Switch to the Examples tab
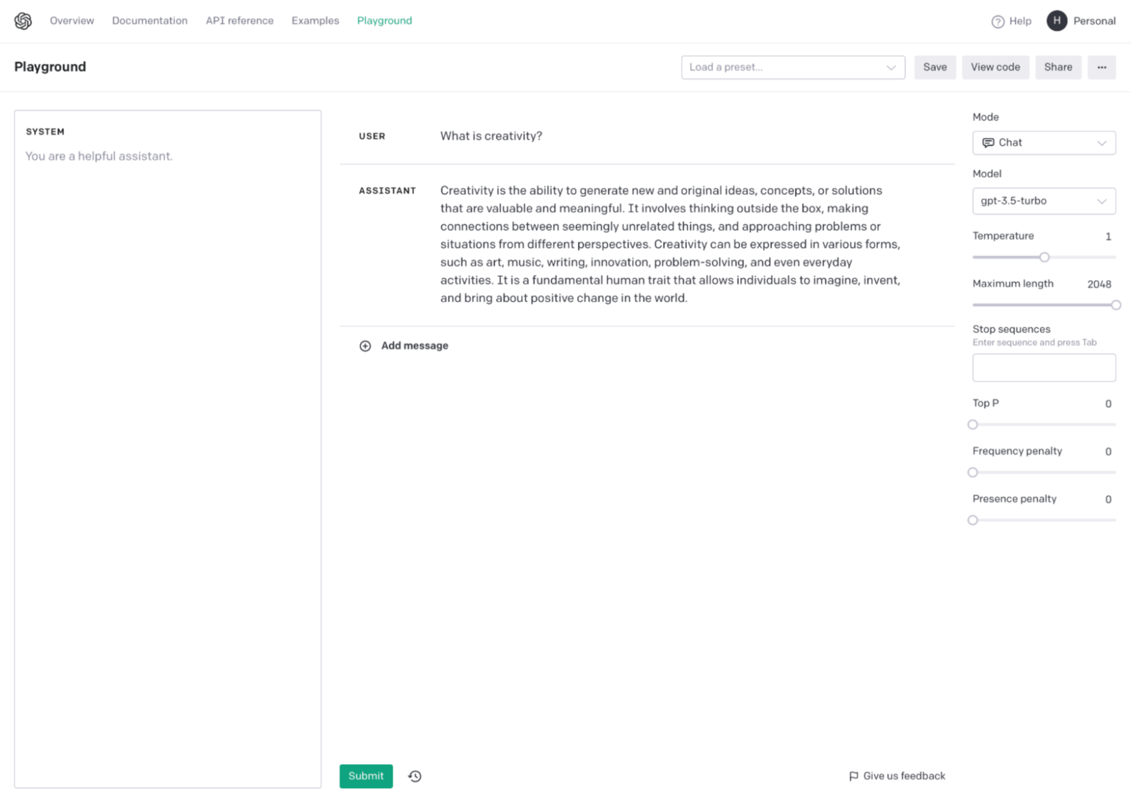 tap(315, 21)
